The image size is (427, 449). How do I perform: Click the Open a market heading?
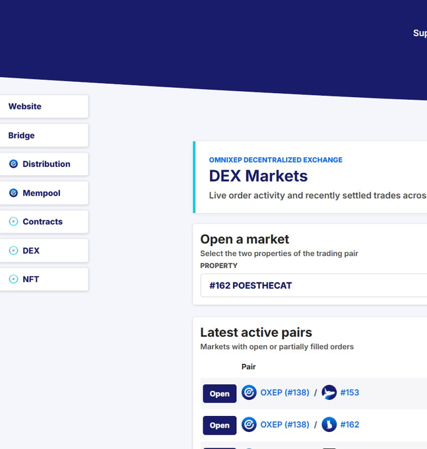point(245,239)
